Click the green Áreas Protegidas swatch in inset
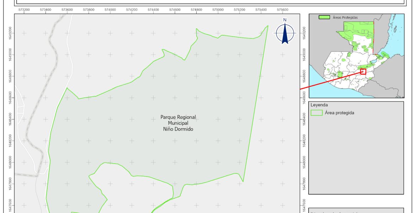This screenshot has width=416, height=213. [323, 17]
